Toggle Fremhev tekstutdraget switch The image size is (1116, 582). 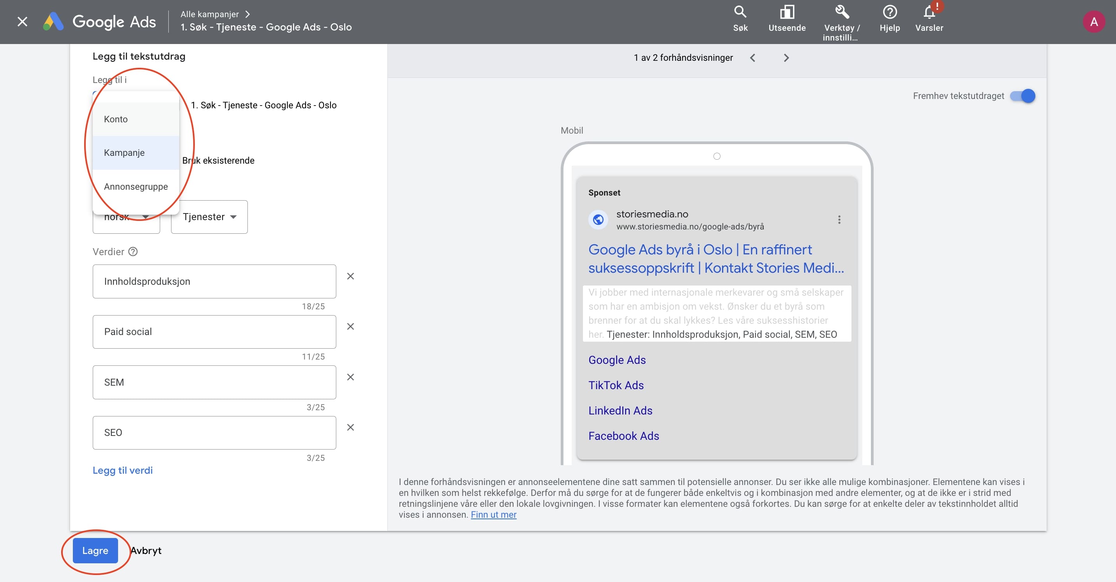[x=1022, y=96]
